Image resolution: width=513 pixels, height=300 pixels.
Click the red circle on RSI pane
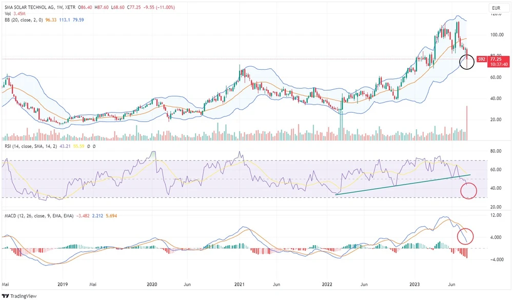pos(469,191)
